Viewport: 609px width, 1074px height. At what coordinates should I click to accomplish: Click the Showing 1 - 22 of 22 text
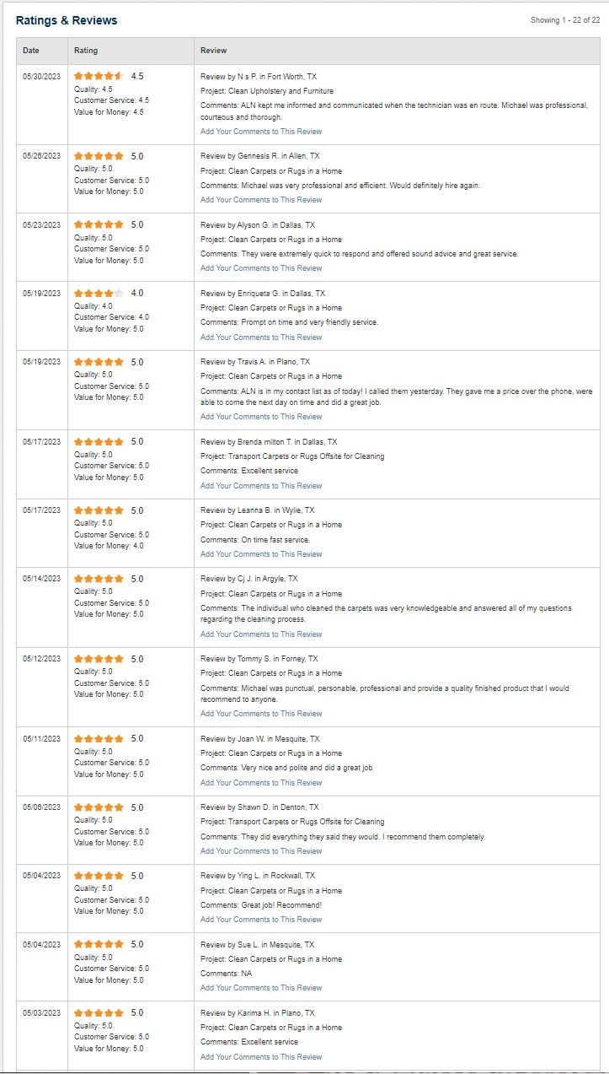coord(564,20)
